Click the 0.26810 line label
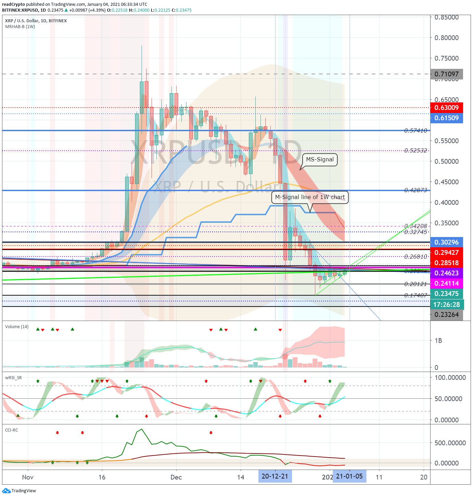 (x=416, y=257)
